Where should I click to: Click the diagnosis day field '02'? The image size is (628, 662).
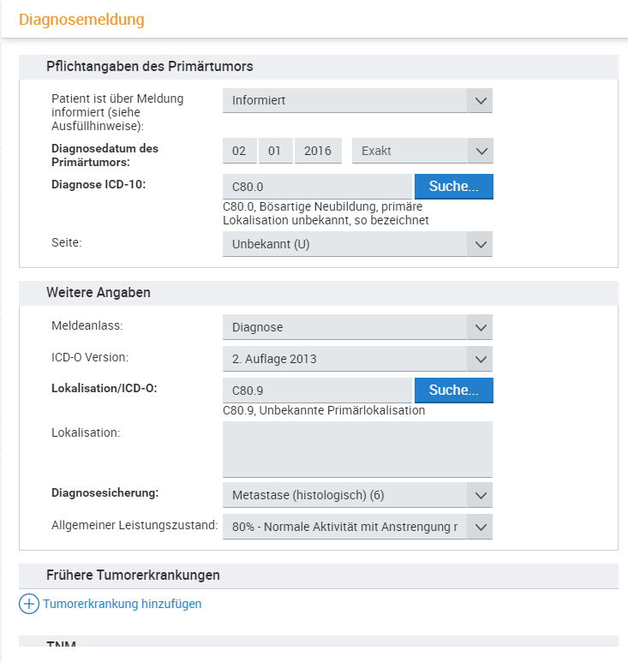click(239, 151)
